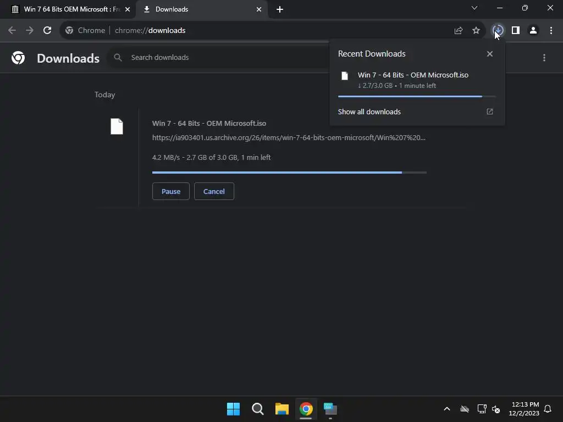Click the Chrome site info chip

[85, 31]
